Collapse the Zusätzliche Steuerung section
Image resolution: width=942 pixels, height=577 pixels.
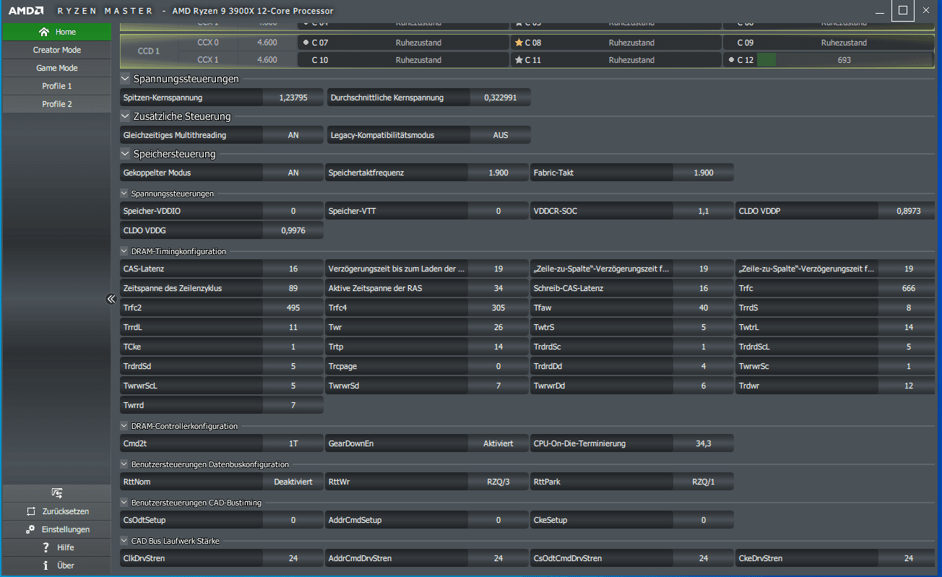pos(126,116)
